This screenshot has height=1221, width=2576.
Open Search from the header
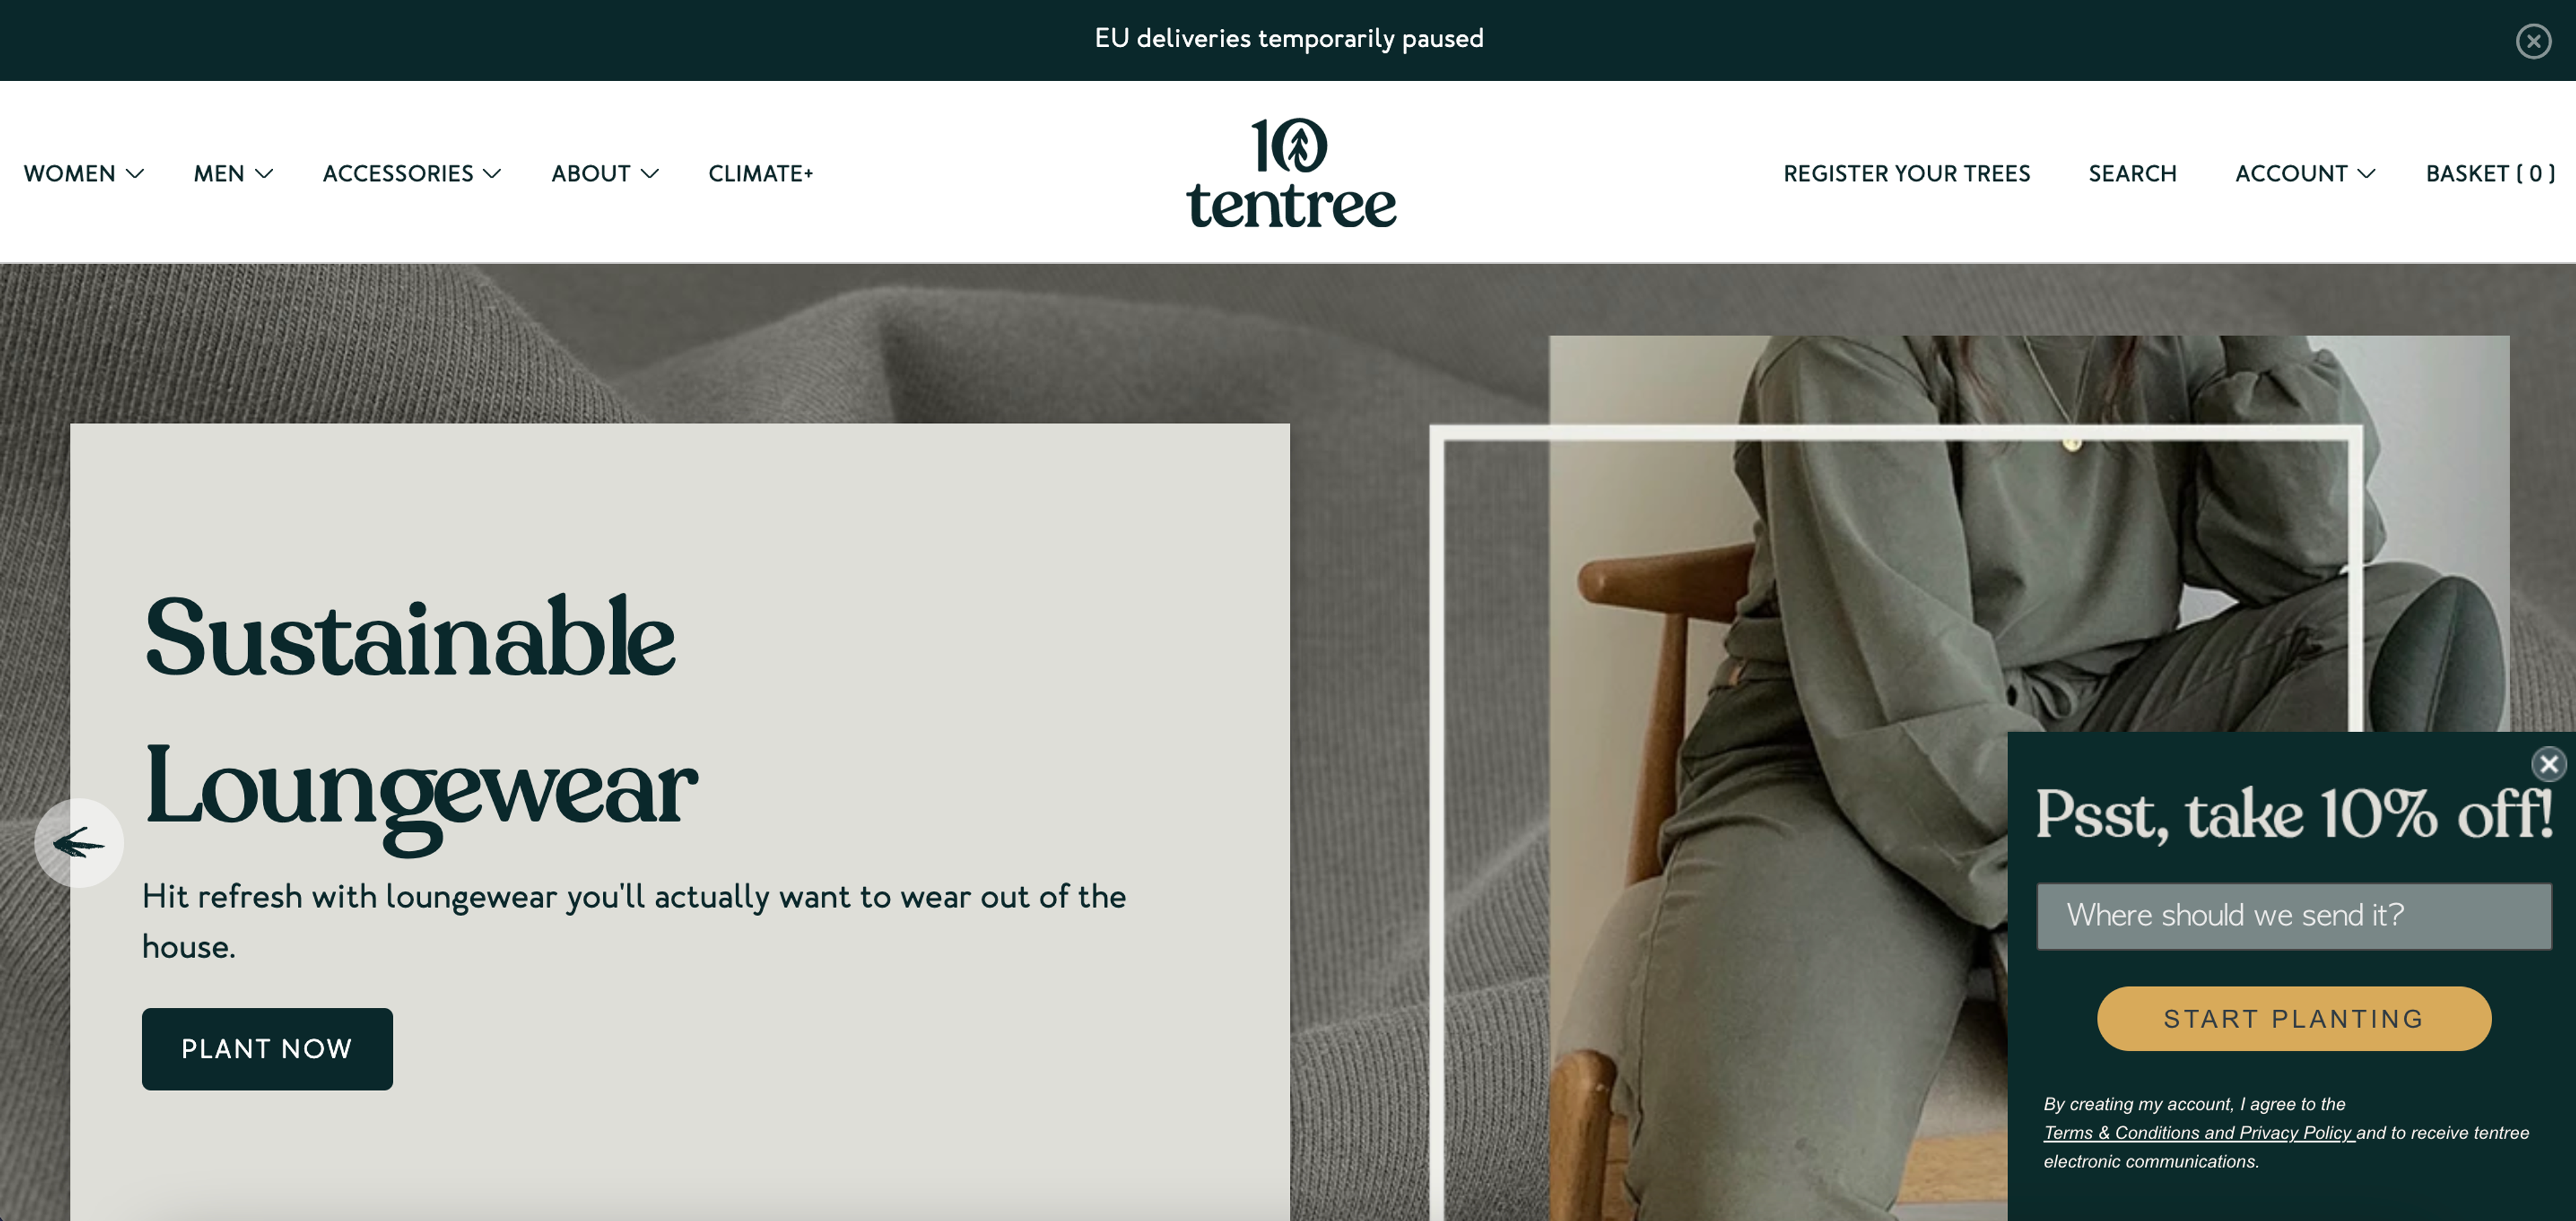point(2132,174)
